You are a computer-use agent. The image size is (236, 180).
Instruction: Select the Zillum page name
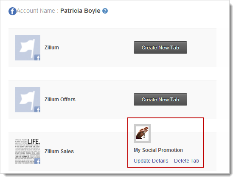(x=52, y=48)
